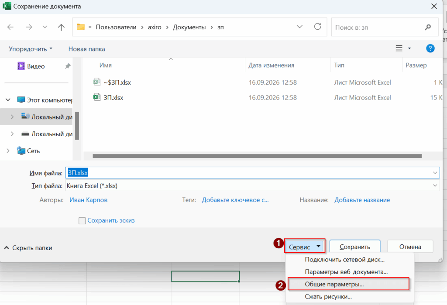Expand the Имя файла dropdown arrow
The height and width of the screenshot is (305, 447).
(435, 173)
